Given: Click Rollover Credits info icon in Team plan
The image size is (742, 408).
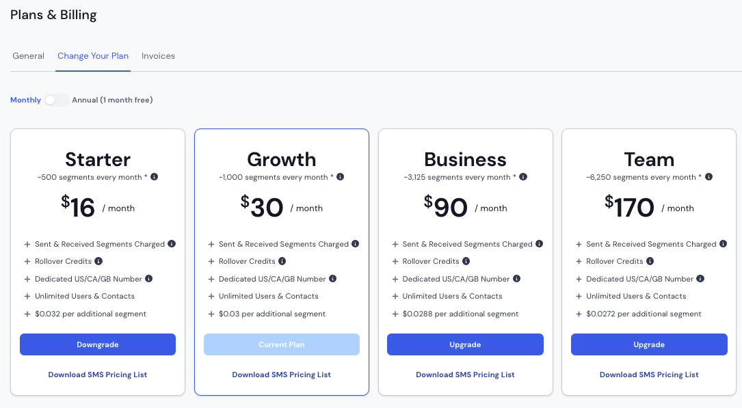Looking at the screenshot, I should pyautogui.click(x=650, y=261).
